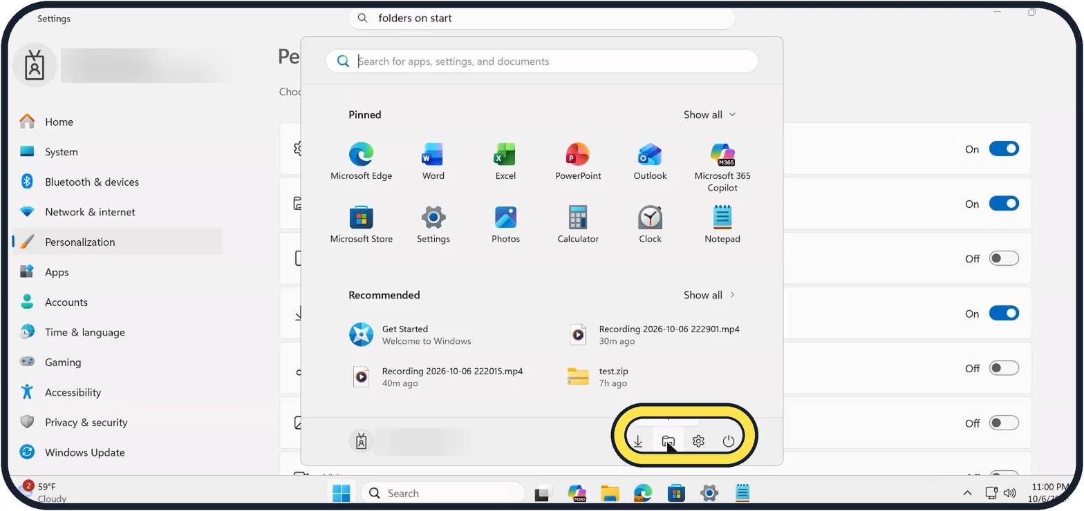Open the Power options in Start menu
1084x511 pixels.
pos(729,441)
